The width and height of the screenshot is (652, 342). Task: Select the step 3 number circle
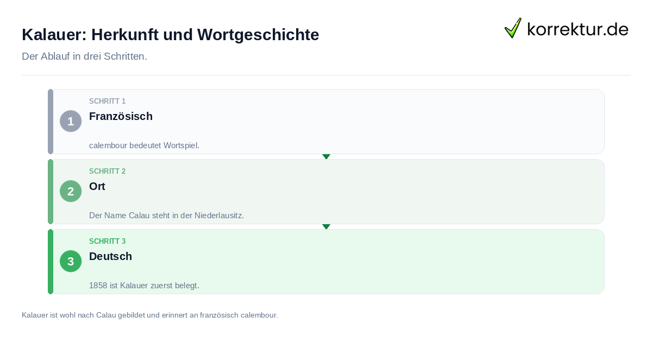(x=71, y=261)
